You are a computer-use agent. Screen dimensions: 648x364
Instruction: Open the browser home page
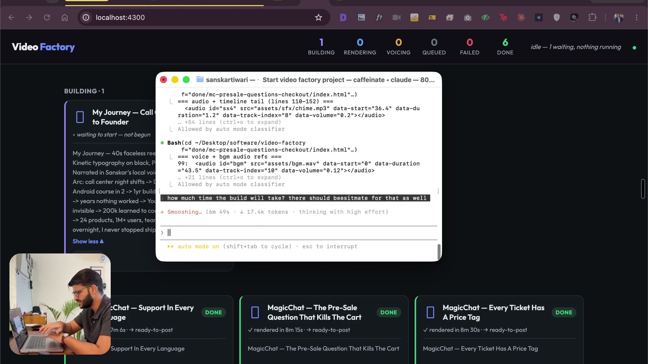coord(65,18)
